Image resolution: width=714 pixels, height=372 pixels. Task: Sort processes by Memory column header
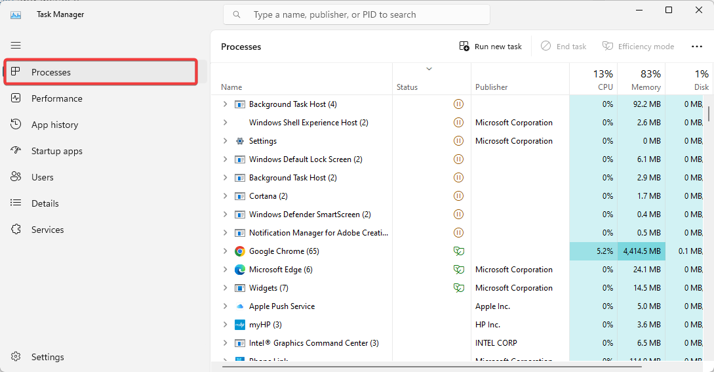(641, 79)
